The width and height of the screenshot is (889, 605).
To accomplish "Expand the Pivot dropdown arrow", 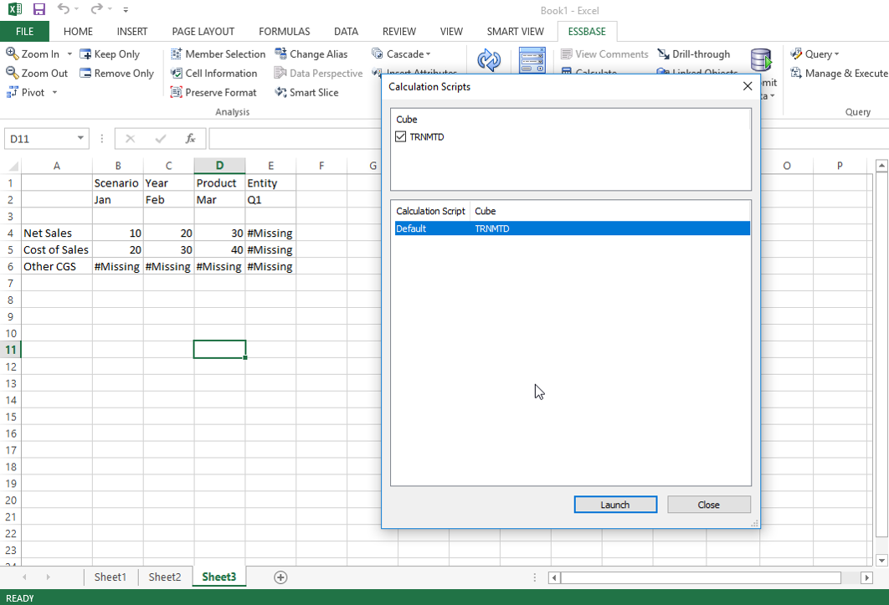I will (x=54, y=92).
